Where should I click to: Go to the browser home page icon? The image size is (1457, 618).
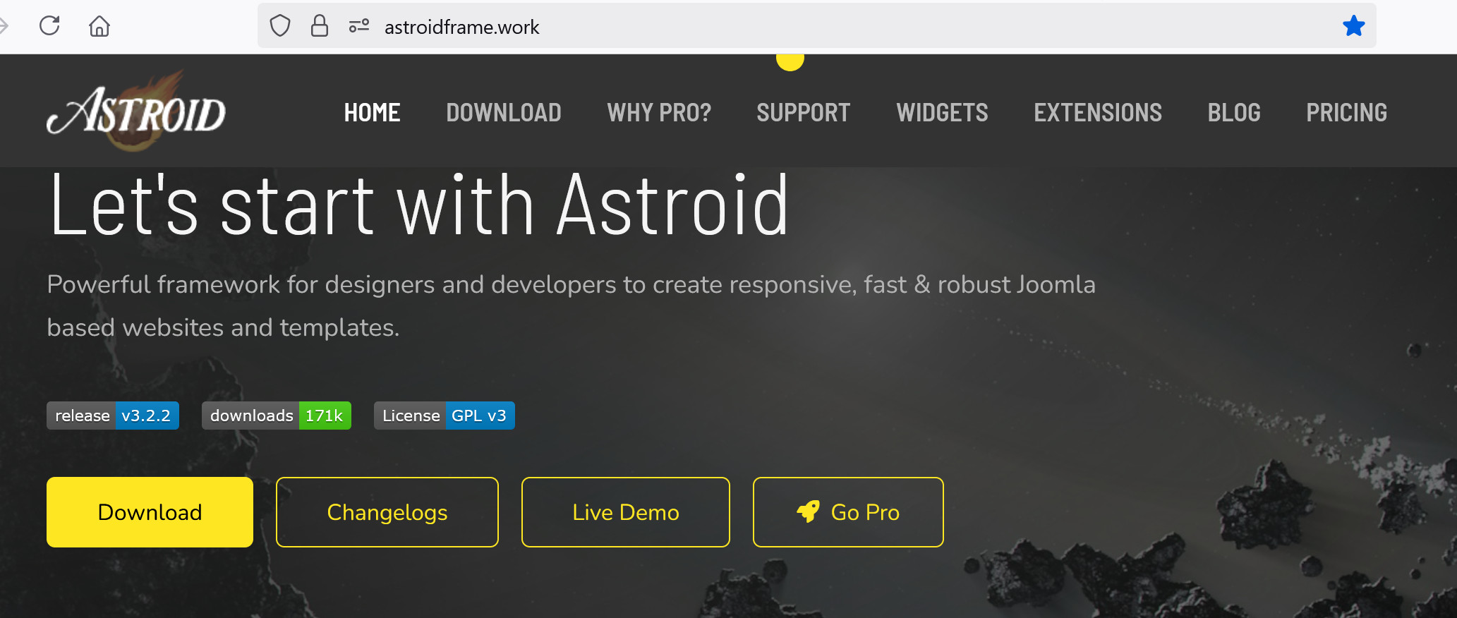(99, 26)
